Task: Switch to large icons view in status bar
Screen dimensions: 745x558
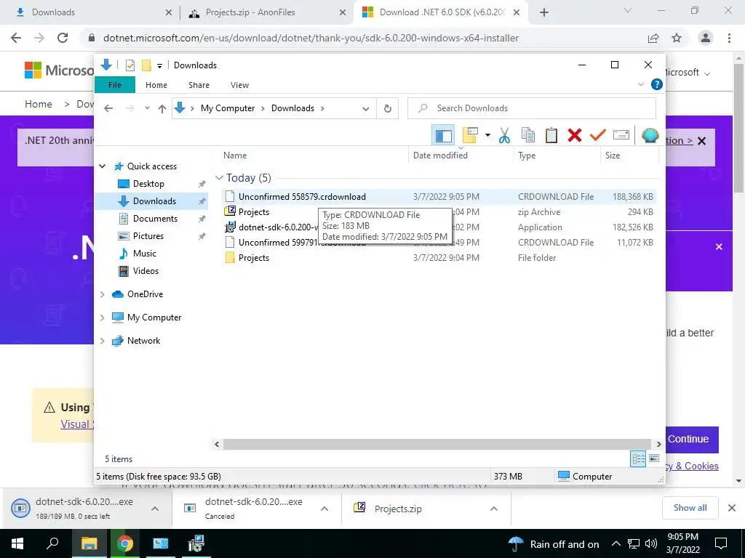Action: point(654,458)
